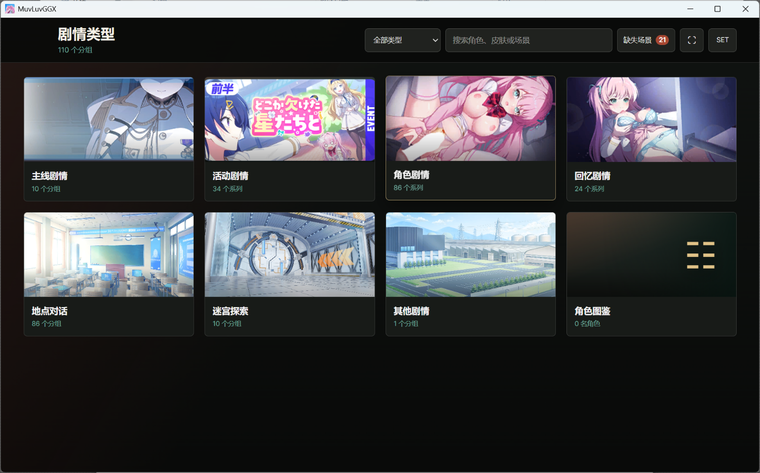
Task: Open the 迷宫探索 hangar thumbnail
Action: pos(290,254)
